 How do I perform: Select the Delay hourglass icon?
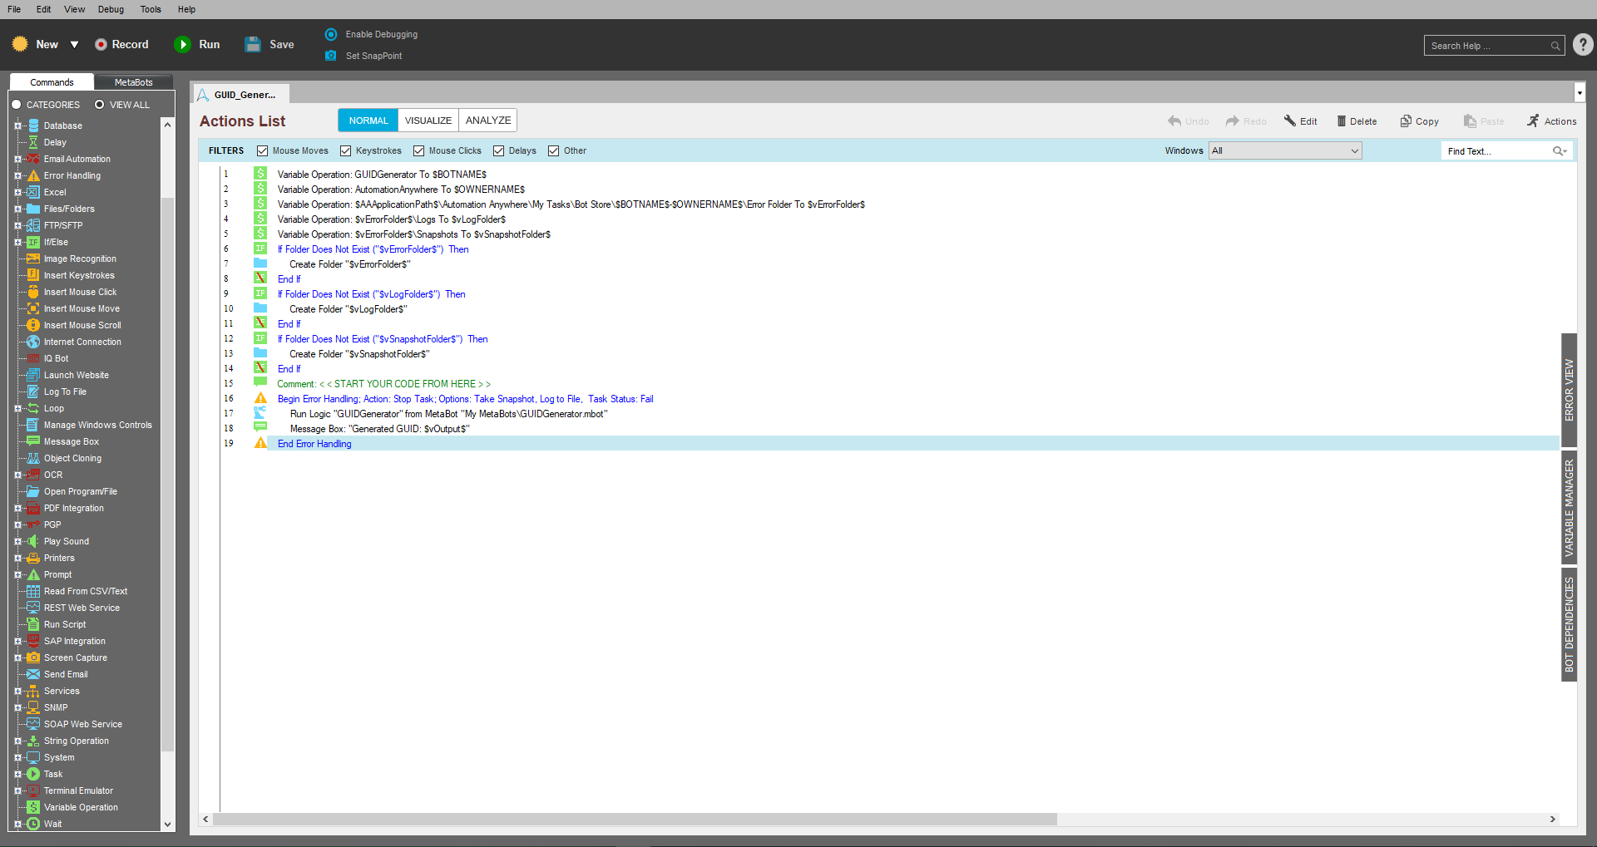(x=33, y=142)
